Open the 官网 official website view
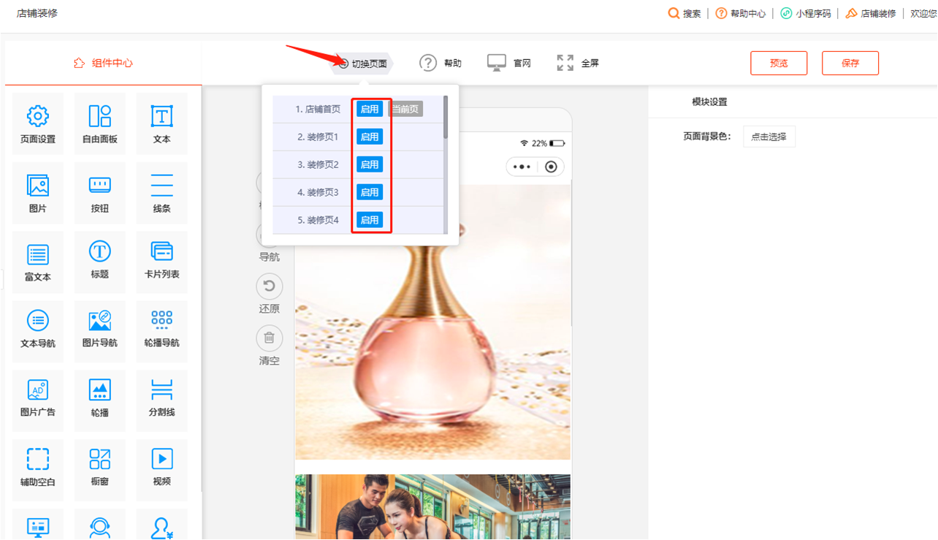Viewport: 938px width, 540px height. click(x=509, y=64)
